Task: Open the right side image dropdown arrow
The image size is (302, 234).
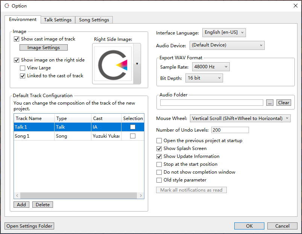Action: pos(137,64)
